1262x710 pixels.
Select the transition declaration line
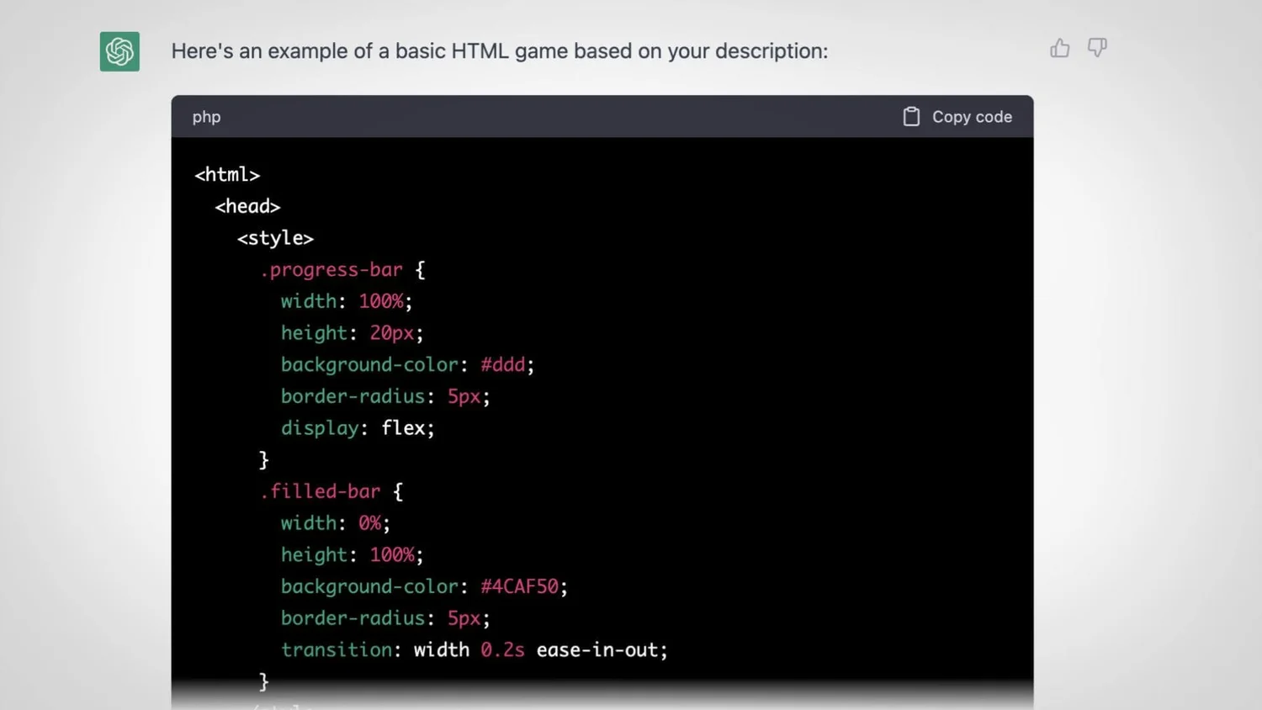tap(471, 649)
